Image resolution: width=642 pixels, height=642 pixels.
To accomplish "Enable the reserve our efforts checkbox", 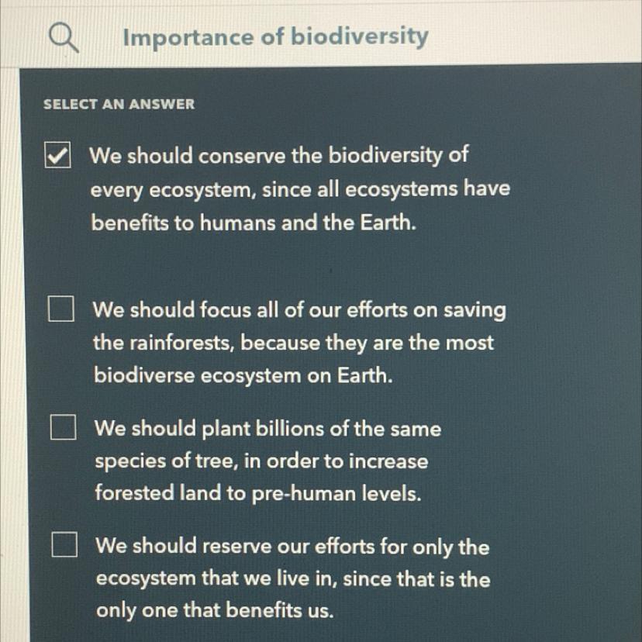I will click(x=64, y=546).
